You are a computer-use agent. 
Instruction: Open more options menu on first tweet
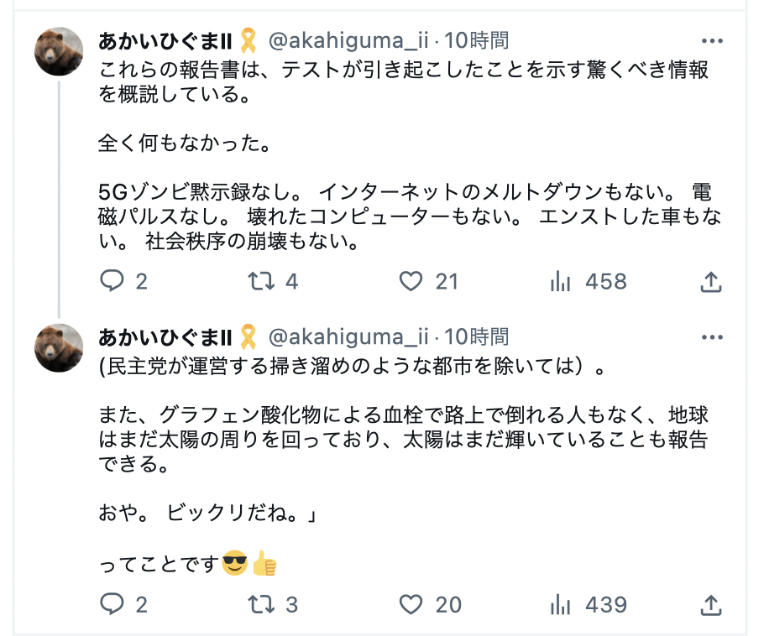[712, 41]
